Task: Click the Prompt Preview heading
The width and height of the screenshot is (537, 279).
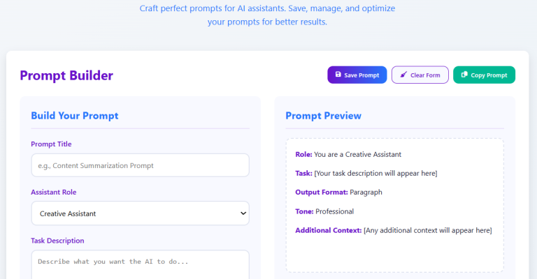Action: pyautogui.click(x=323, y=116)
